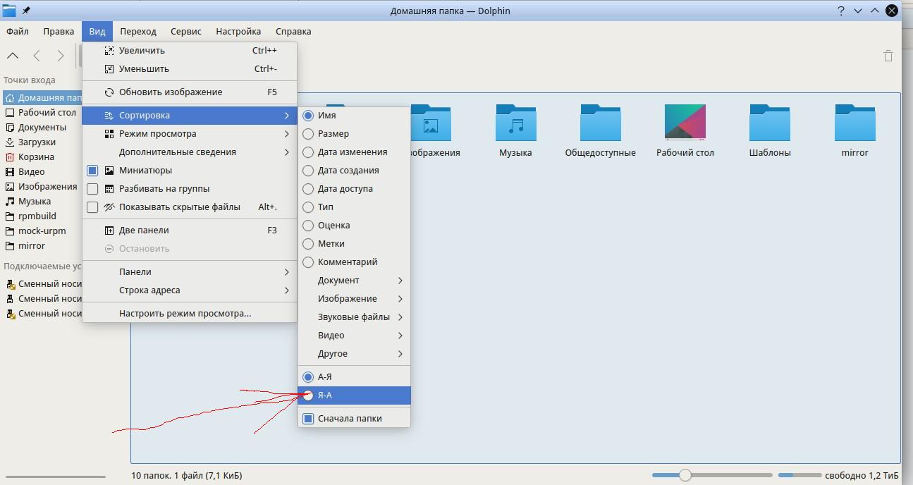913x485 pixels.
Task: Select ascending order А-Я
Action: coord(354,377)
